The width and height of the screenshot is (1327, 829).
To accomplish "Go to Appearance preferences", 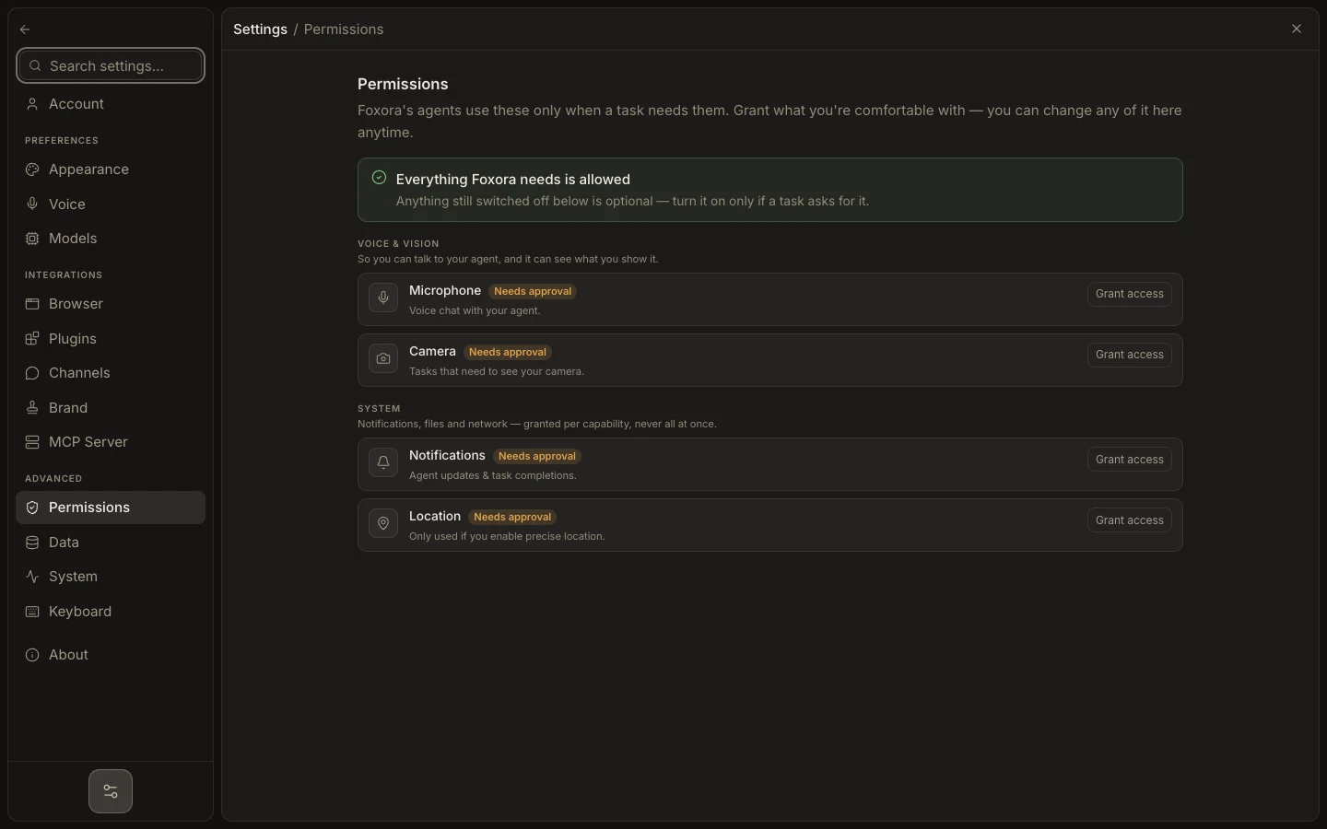I will (111, 169).
